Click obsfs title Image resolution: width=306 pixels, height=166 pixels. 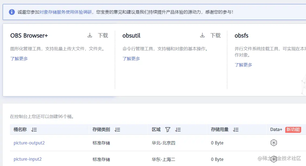point(241,36)
